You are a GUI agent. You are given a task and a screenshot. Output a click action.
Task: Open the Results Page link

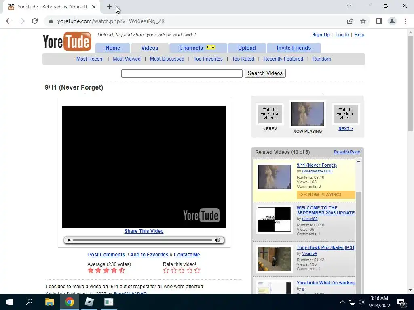pyautogui.click(x=347, y=152)
